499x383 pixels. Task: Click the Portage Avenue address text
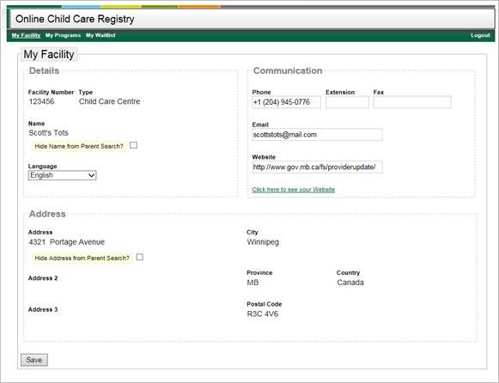click(x=77, y=242)
